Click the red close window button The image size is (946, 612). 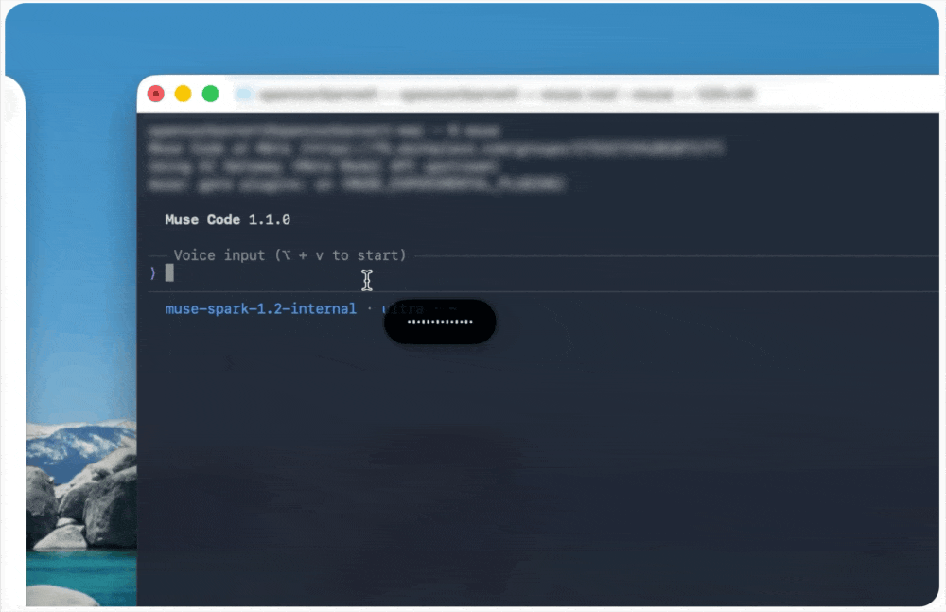pos(156,94)
